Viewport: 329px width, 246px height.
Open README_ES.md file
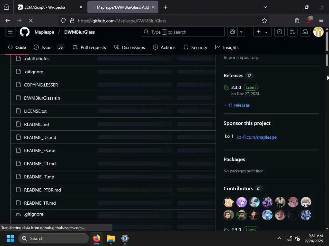tap(40, 151)
